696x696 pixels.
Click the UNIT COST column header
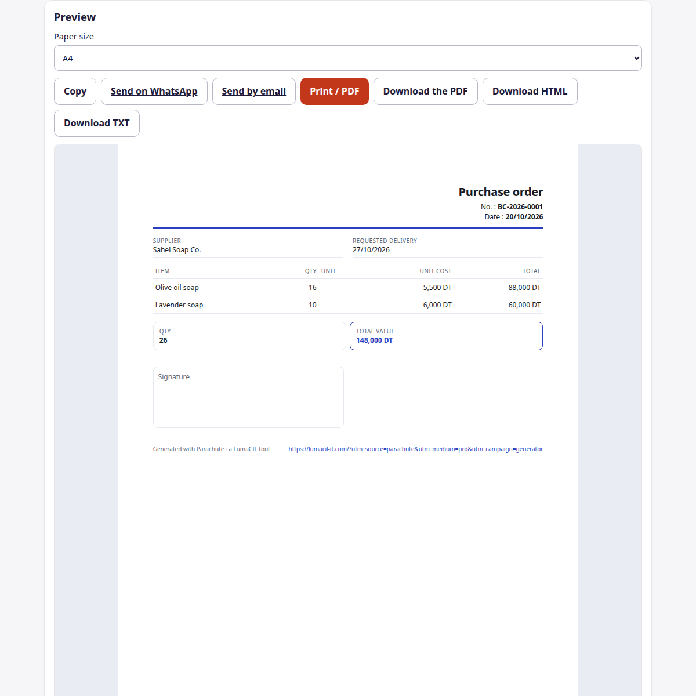point(436,271)
